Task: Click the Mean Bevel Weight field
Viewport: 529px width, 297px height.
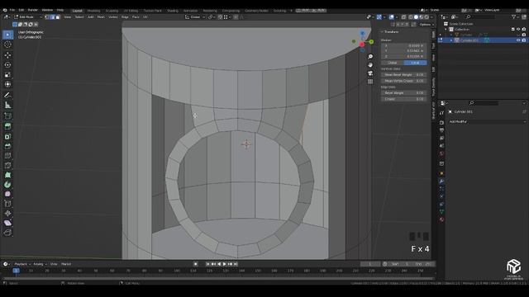Action: tap(404, 75)
